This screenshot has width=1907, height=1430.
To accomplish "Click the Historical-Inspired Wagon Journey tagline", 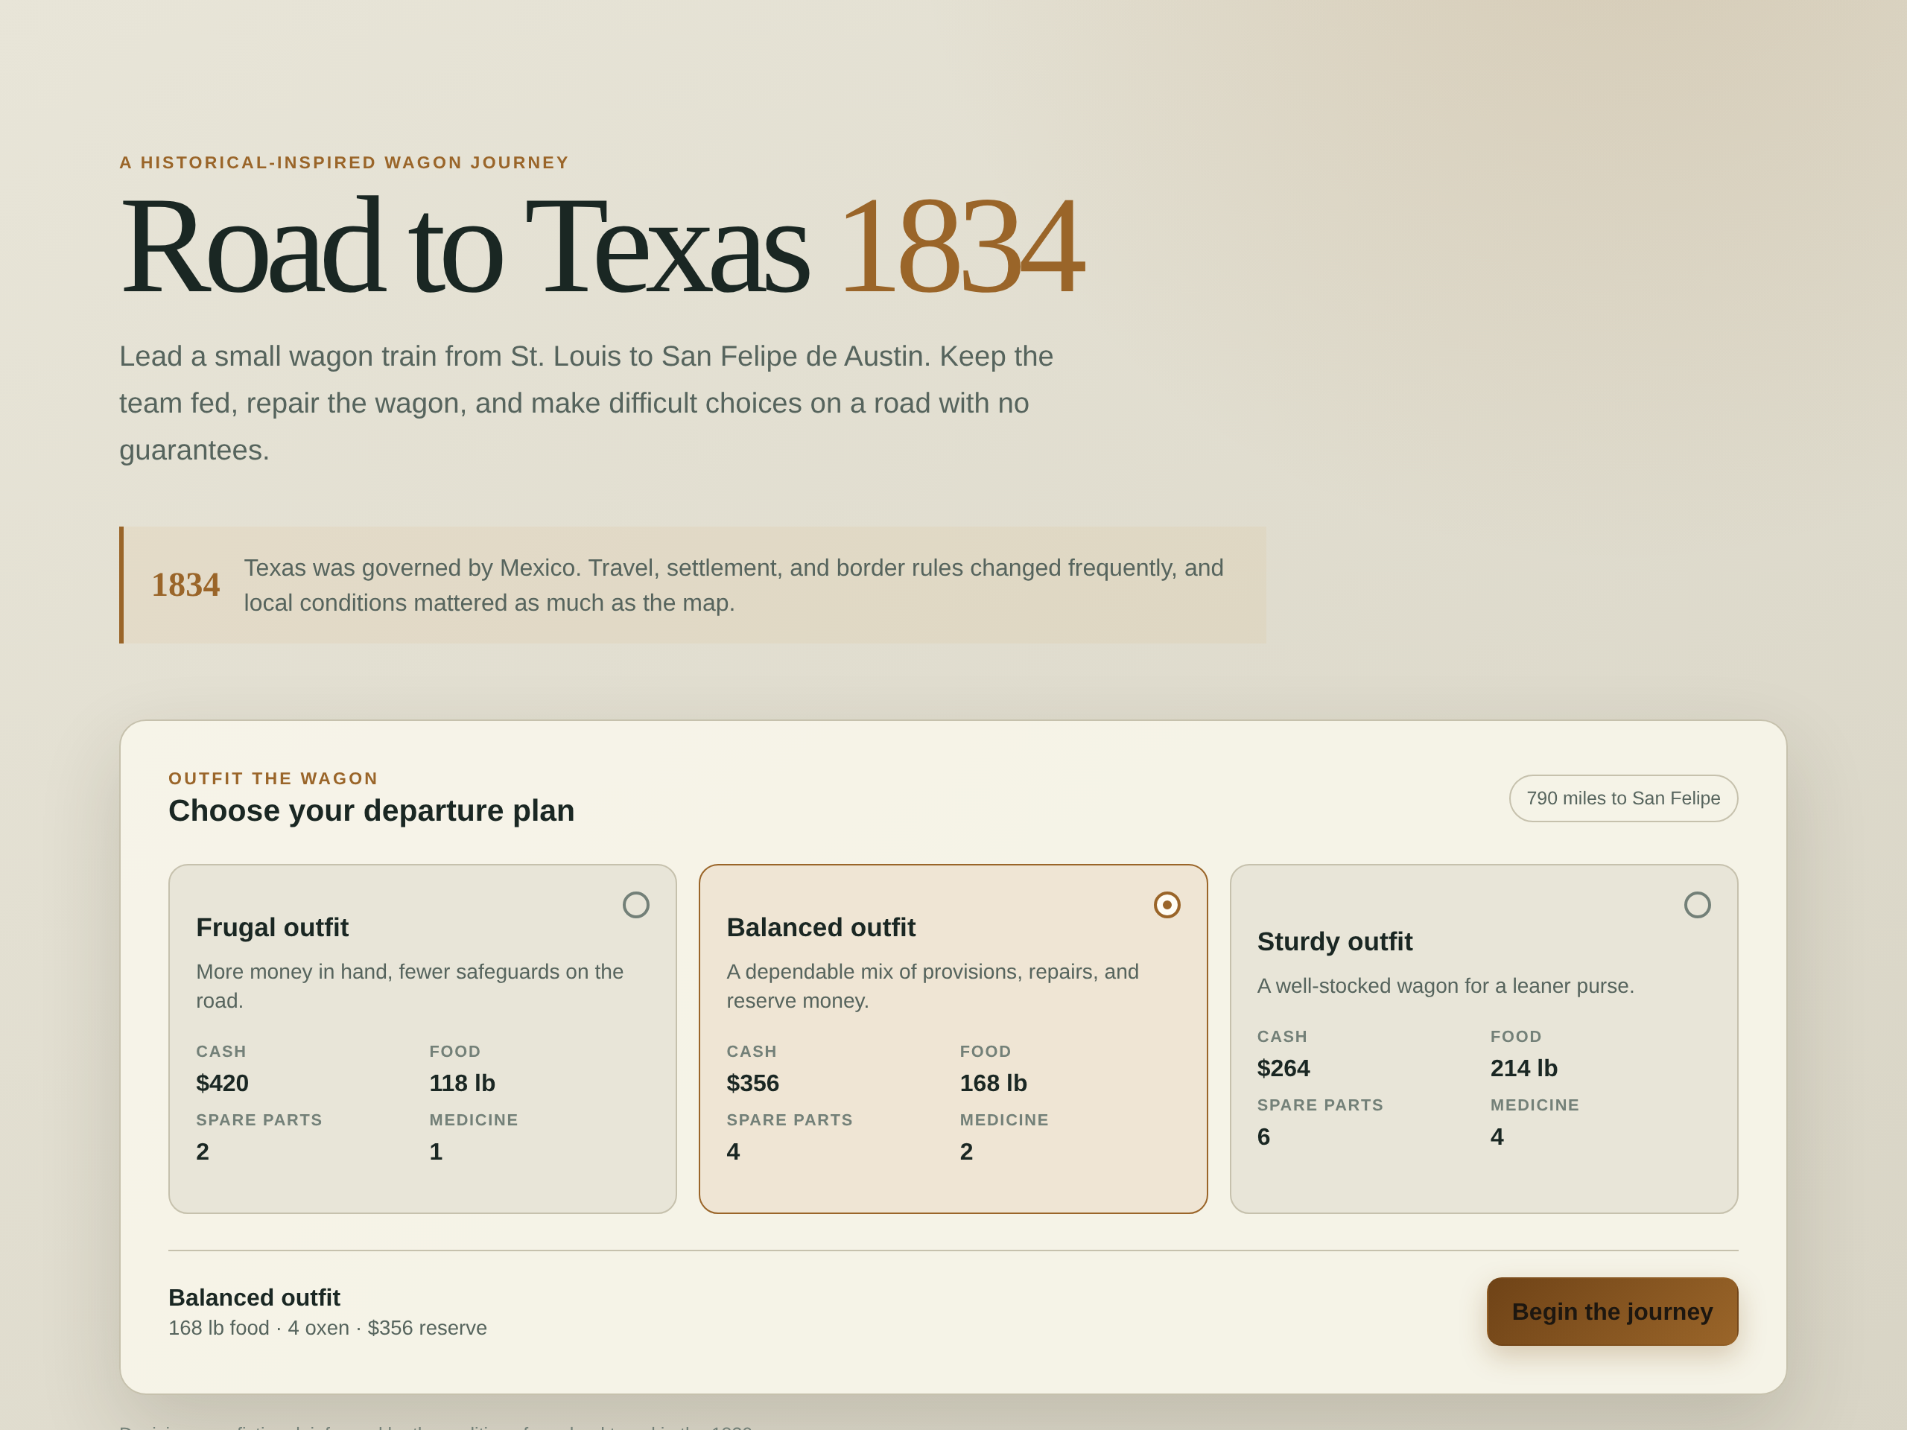I will pos(344,162).
